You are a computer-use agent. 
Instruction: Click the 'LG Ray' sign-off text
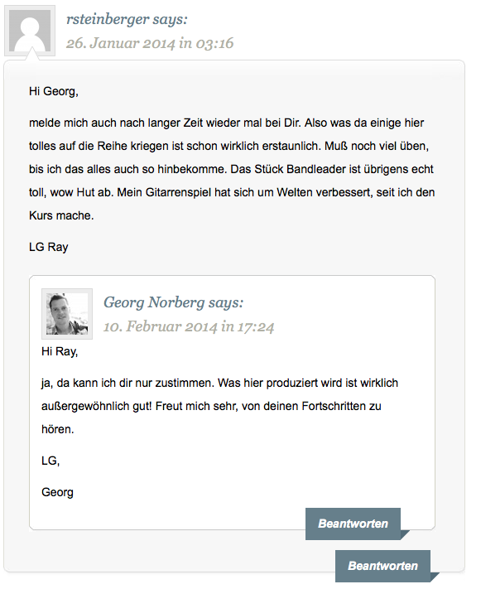coord(49,247)
